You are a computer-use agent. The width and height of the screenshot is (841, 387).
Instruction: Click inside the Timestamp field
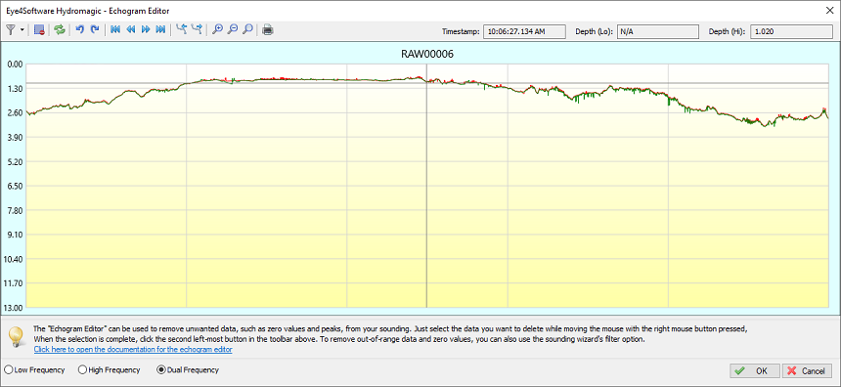click(x=524, y=31)
